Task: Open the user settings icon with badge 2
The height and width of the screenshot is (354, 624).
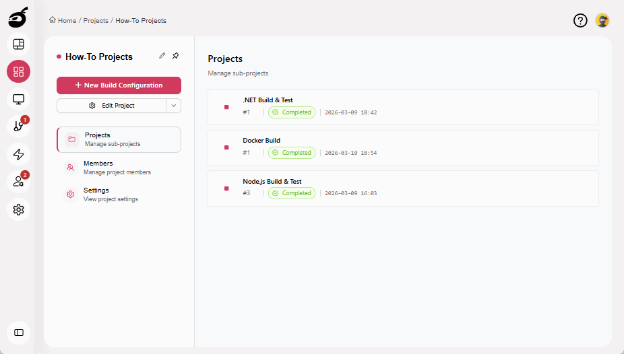Action: pyautogui.click(x=18, y=182)
